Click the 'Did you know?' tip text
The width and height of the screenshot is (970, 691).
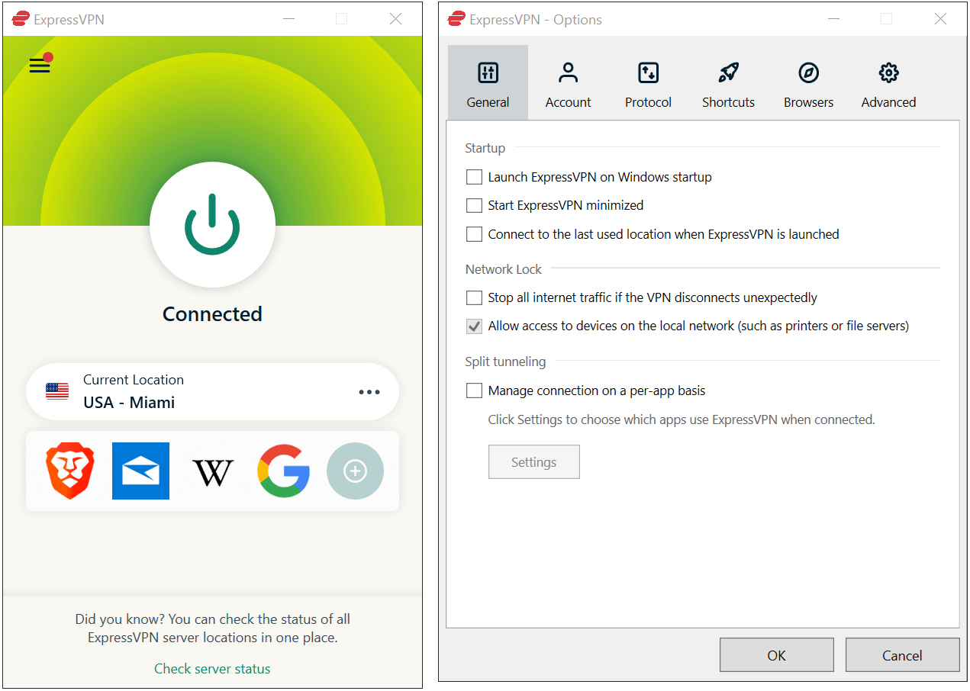pyautogui.click(x=212, y=628)
